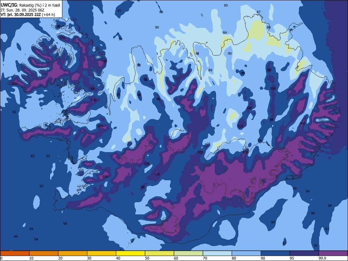Click the 96 value in the Westfjords top
Image resolution: width=348 pixels, height=261 pixels.
coord(58,26)
